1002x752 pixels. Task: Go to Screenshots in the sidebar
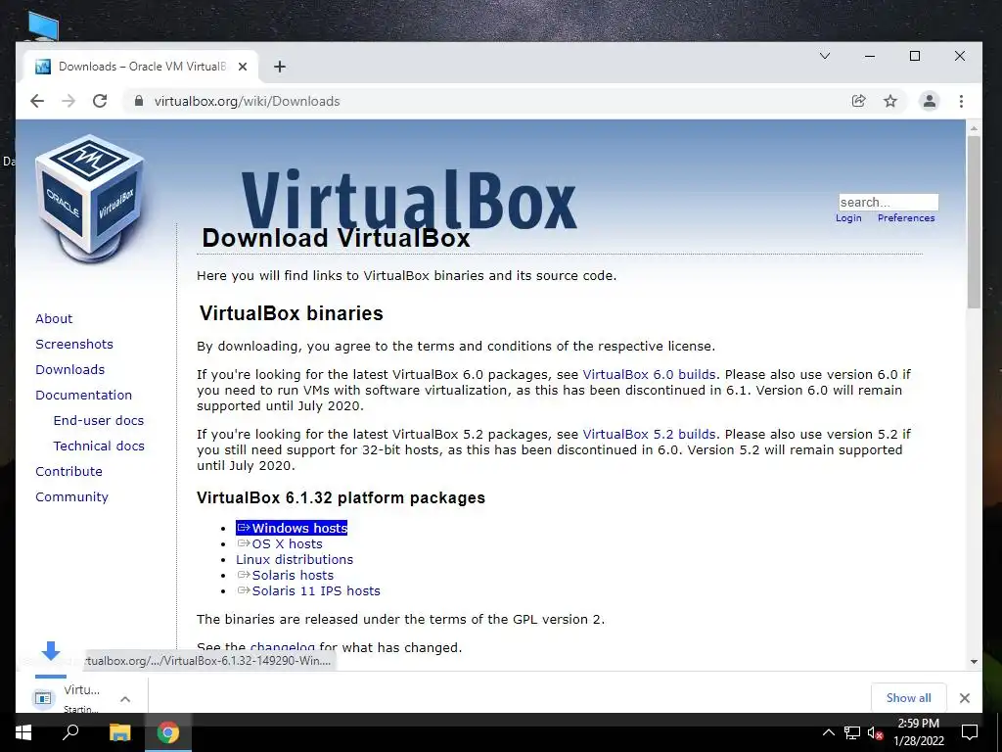[x=74, y=344]
